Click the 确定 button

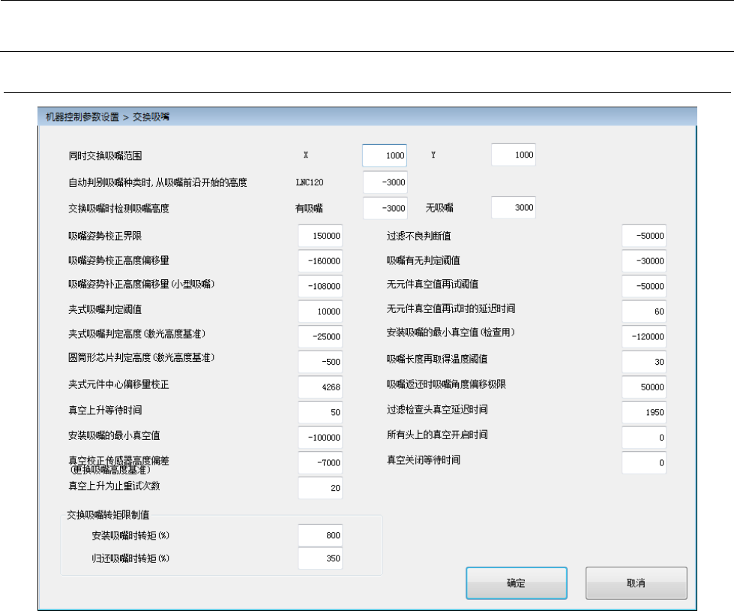click(x=517, y=583)
